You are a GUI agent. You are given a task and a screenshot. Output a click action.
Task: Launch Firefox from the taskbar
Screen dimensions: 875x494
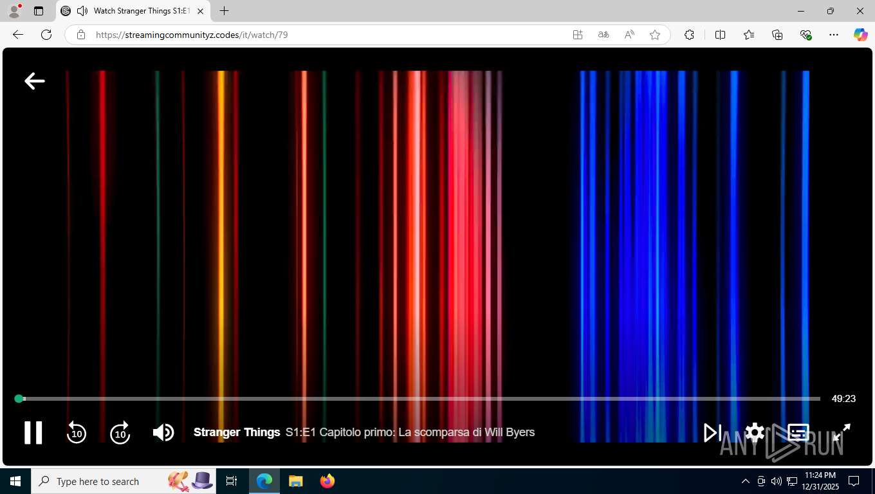pyautogui.click(x=327, y=481)
